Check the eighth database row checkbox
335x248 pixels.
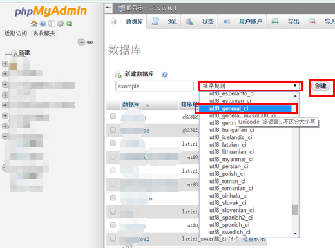point(113,211)
